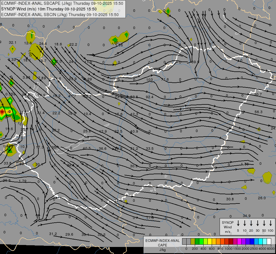Image resolution: width=276 pixels, height=254 pixels.
Task: Click the 2500 tick label on CAPE scale
Action: coord(254,249)
